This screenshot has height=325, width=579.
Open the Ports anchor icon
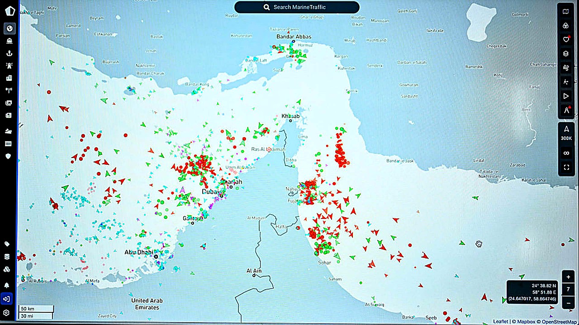coord(9,53)
